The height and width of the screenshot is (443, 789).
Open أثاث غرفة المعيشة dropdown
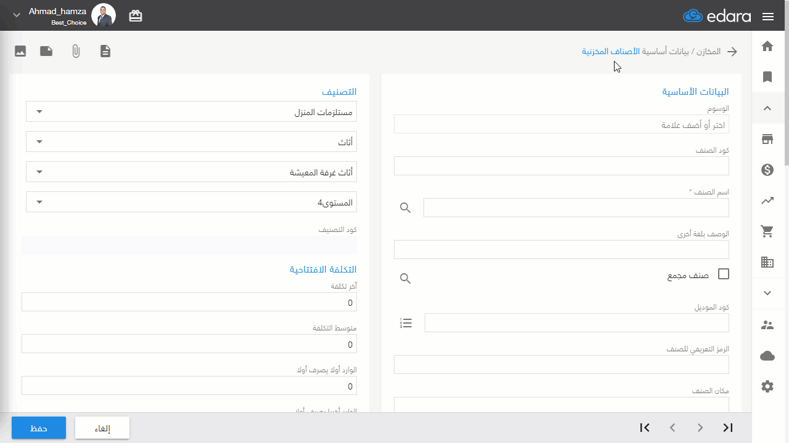click(191, 172)
